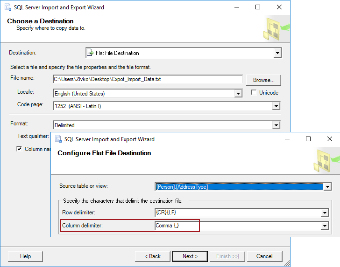Open the Code page dropdown
340x267 pixels.
[276, 106]
